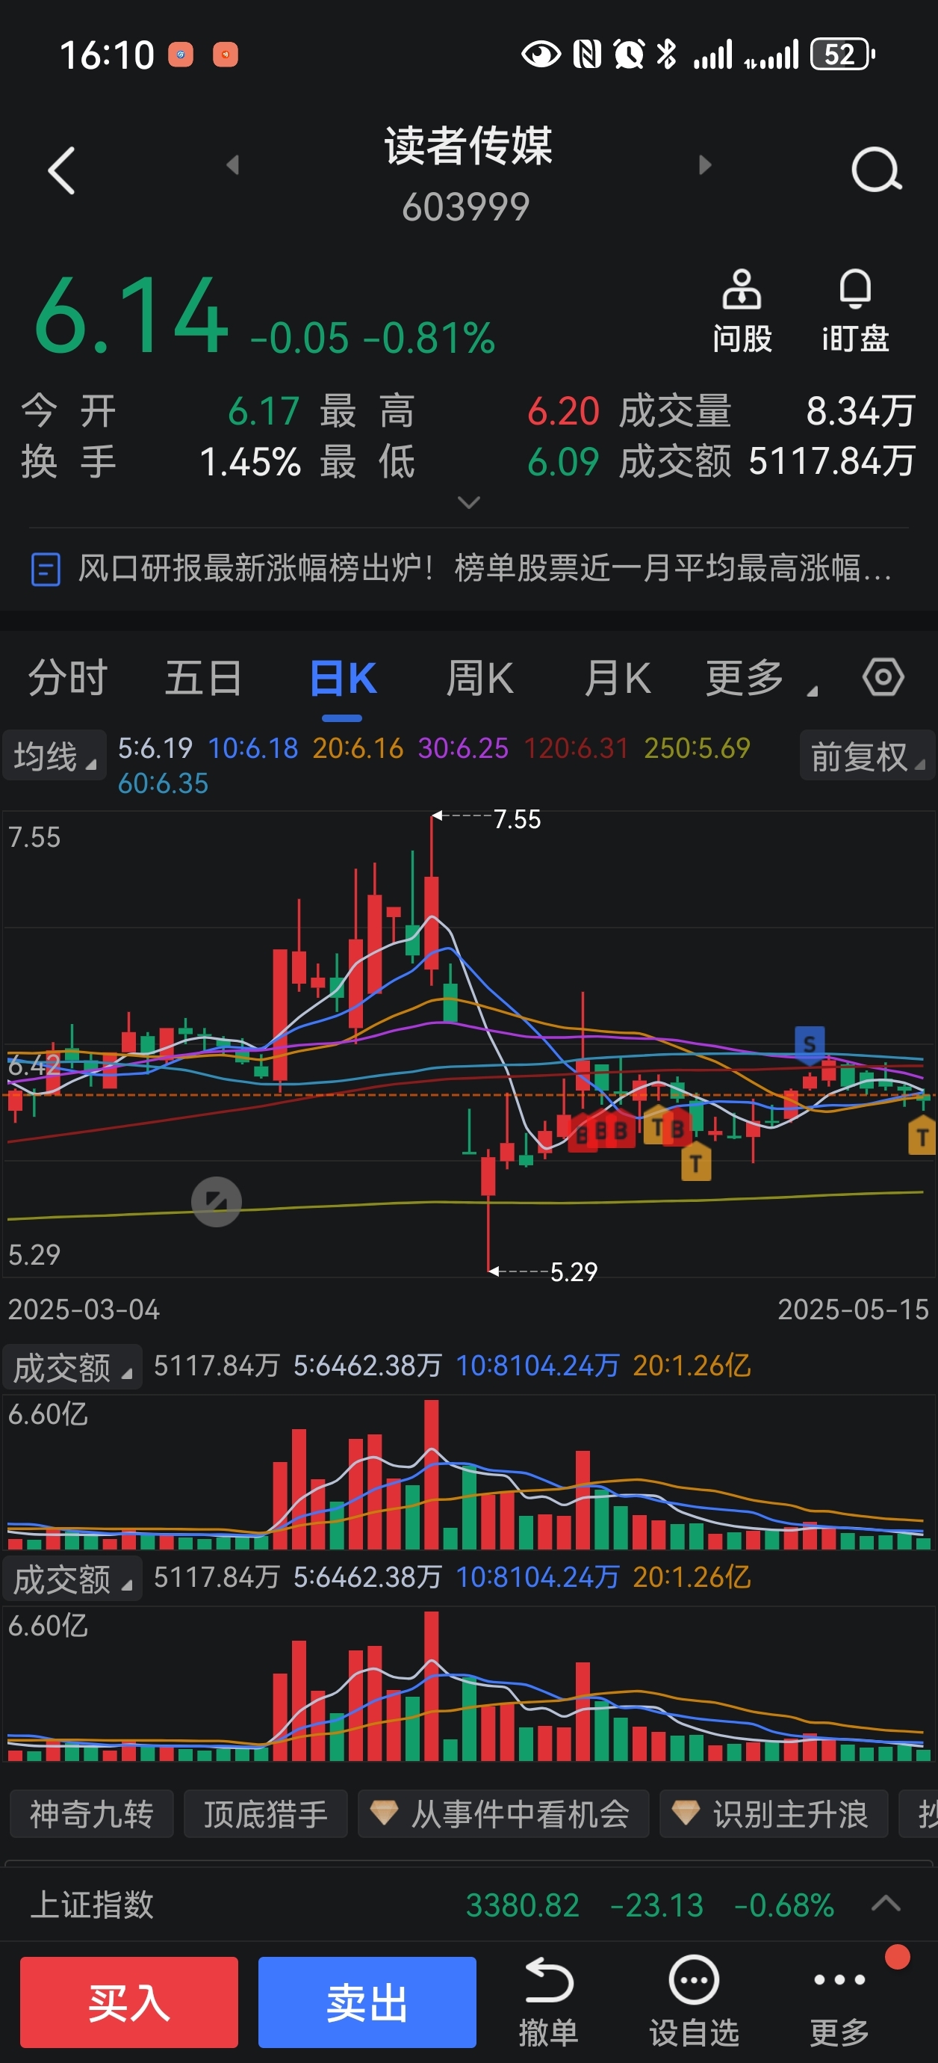Tap the blue S sell marker
Viewport: 938px width, 2063px height.
[809, 1043]
